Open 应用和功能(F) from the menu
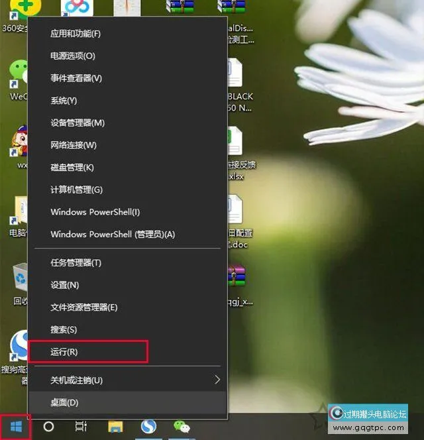 coord(127,34)
